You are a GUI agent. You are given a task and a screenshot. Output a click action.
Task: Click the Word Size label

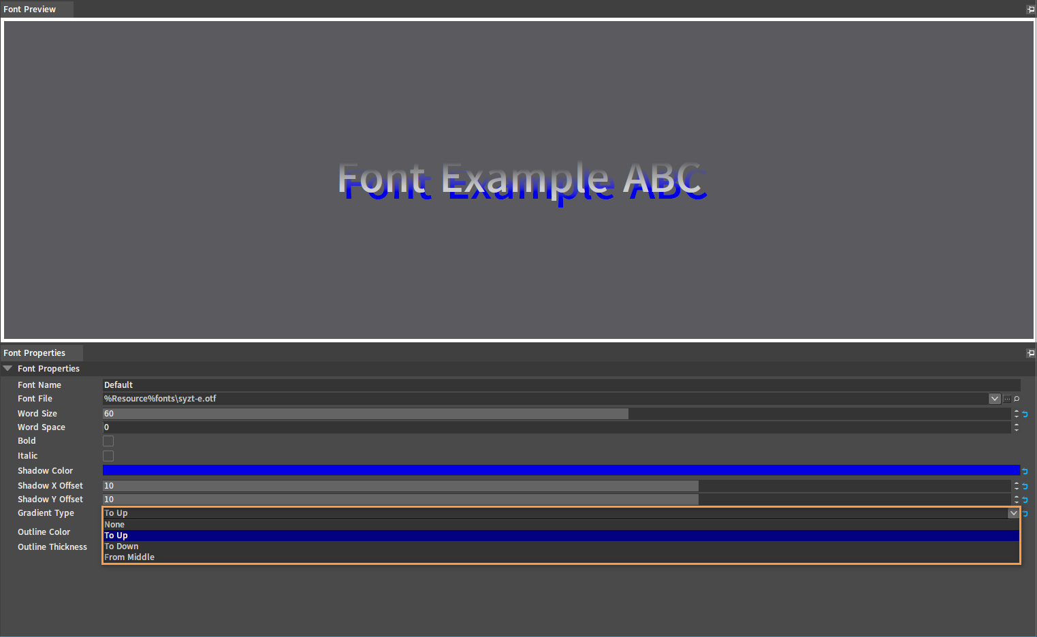coord(37,414)
